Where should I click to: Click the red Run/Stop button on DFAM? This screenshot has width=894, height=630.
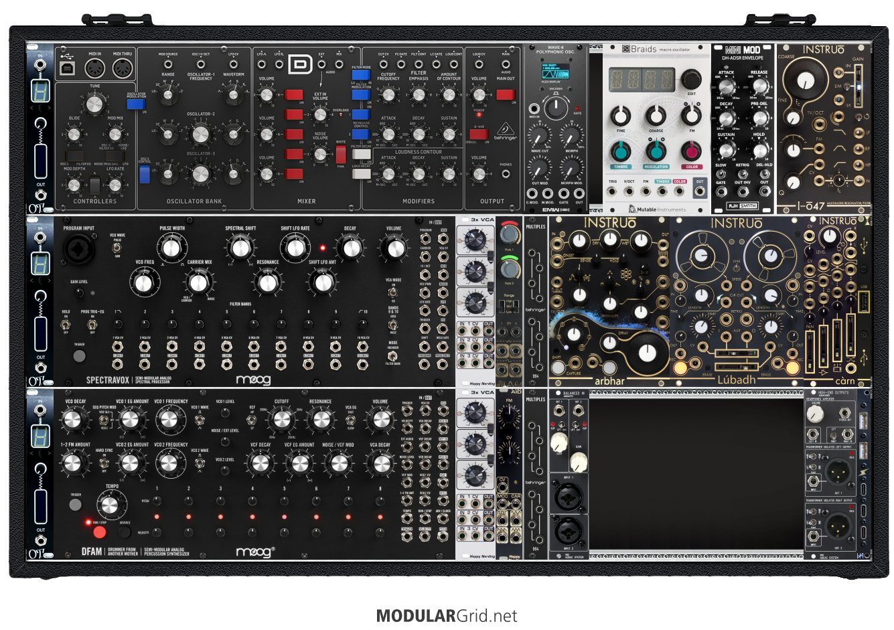pos(99,532)
